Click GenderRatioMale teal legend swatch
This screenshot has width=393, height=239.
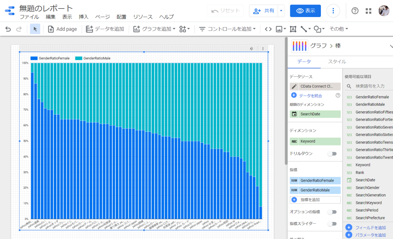click(79, 58)
